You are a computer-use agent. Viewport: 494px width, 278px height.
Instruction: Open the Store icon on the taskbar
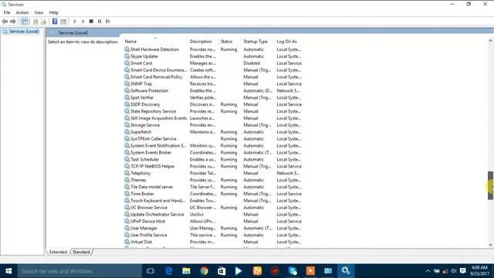(222, 271)
